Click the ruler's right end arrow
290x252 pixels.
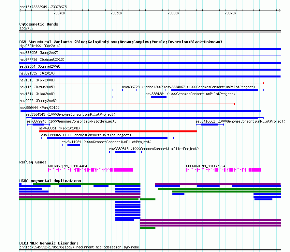[x=280, y=10]
